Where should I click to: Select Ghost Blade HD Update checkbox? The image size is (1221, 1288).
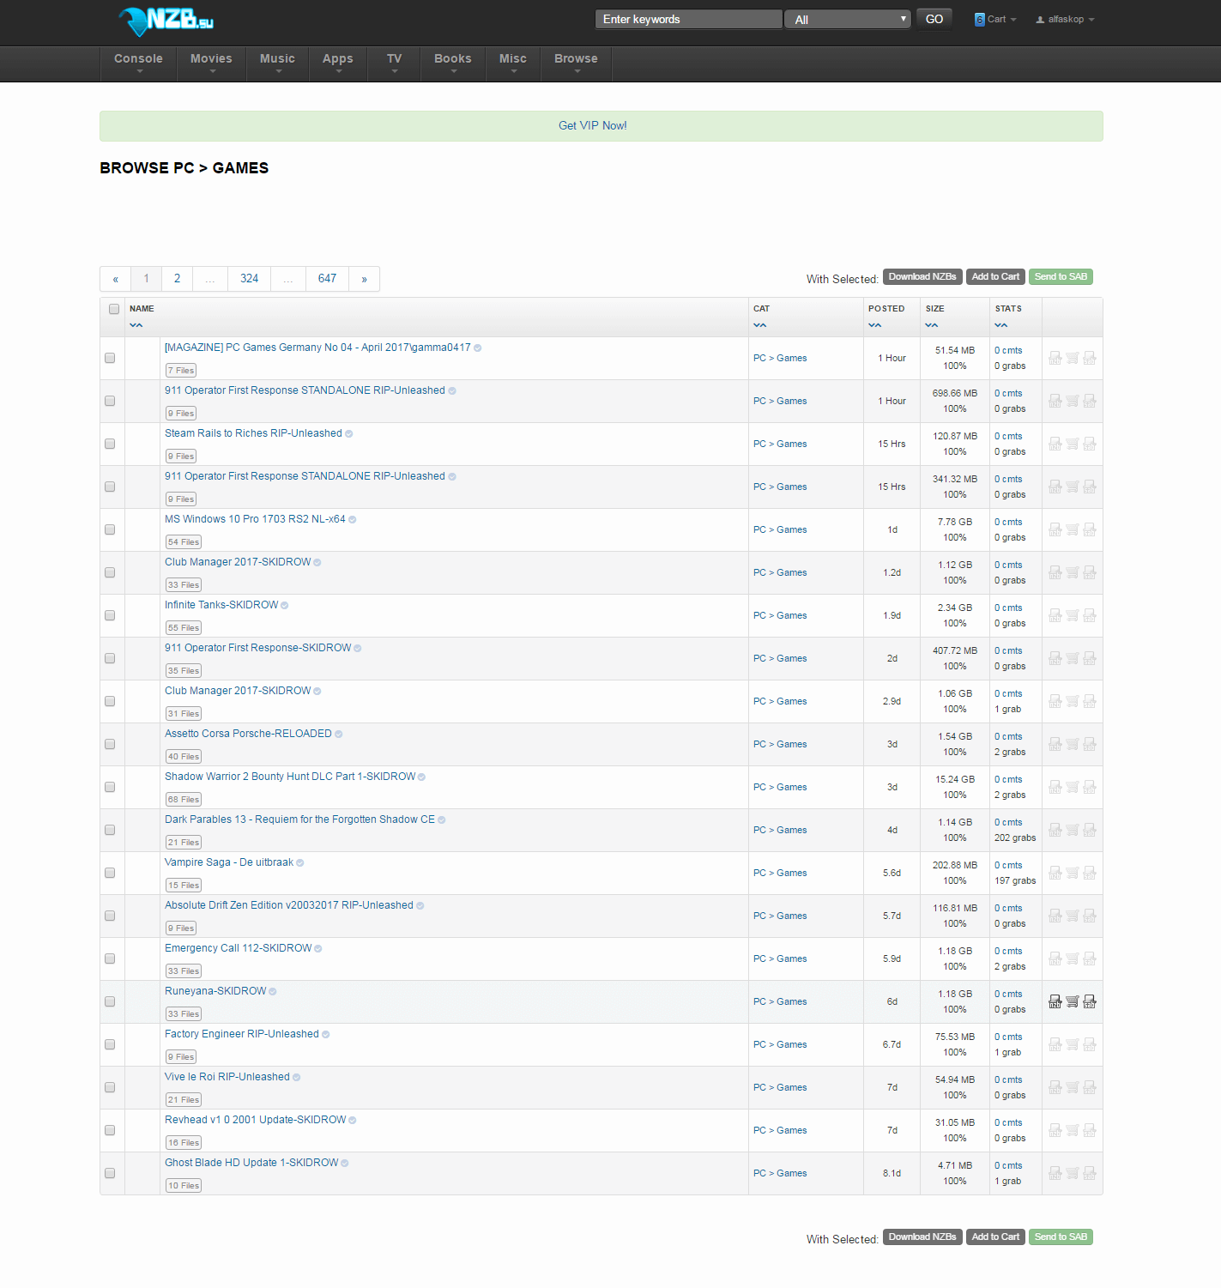pos(110,1173)
